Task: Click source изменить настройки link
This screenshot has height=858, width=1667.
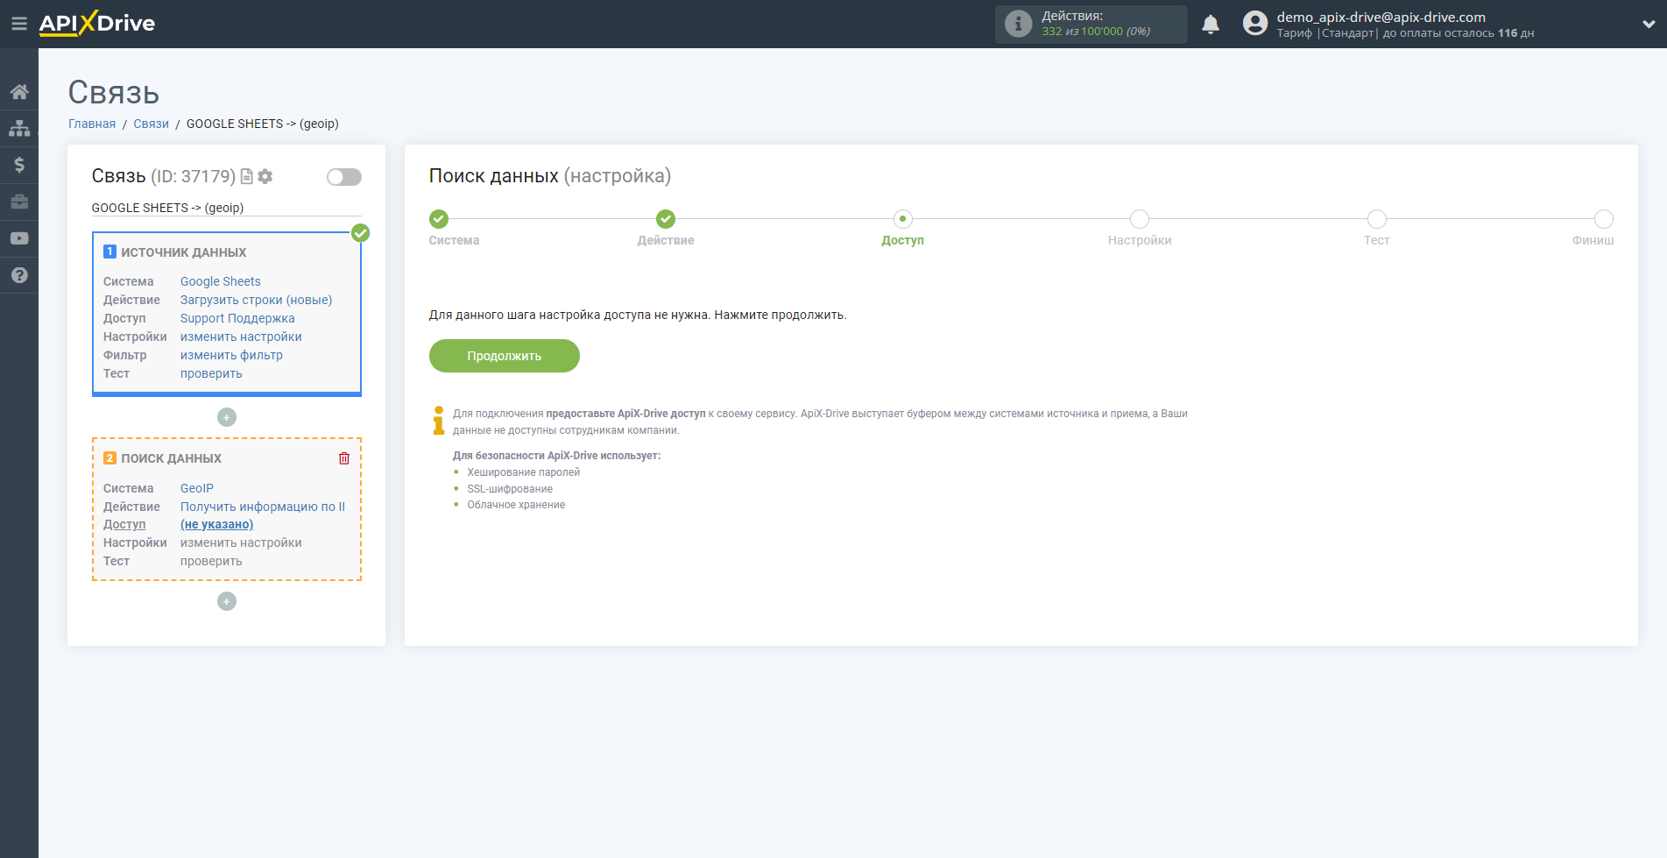Action: coord(241,337)
